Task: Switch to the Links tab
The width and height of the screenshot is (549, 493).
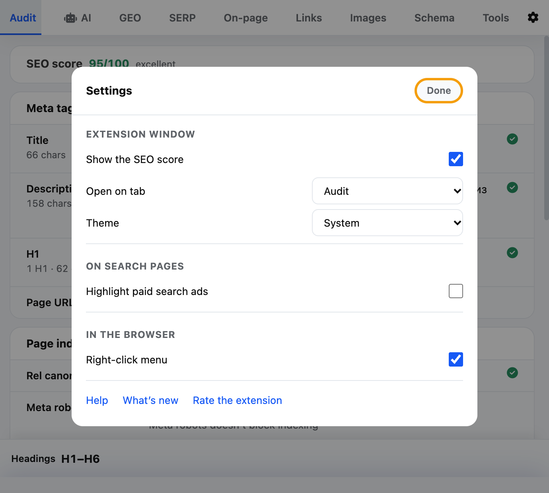Action: [309, 18]
